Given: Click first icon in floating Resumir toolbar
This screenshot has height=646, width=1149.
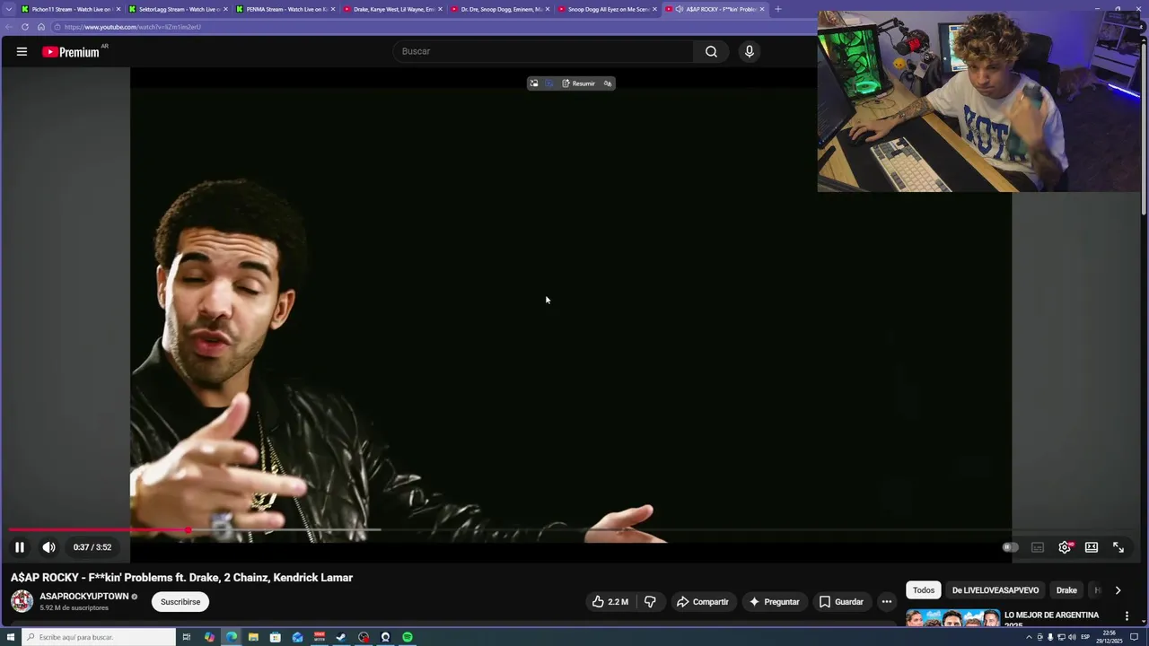Looking at the screenshot, I should [x=534, y=83].
